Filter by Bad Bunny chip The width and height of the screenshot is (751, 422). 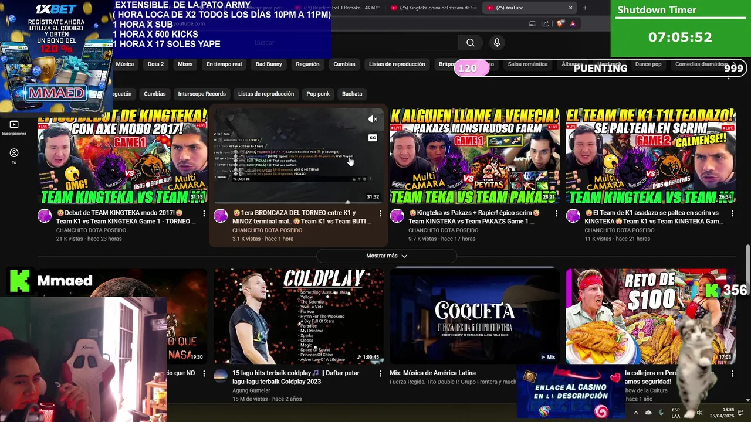pos(269,64)
